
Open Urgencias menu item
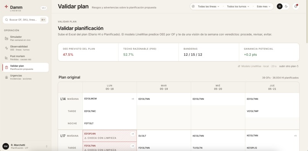26,77
